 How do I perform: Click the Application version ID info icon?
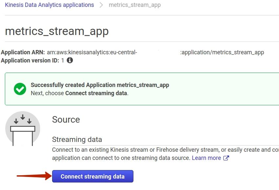(x=70, y=60)
